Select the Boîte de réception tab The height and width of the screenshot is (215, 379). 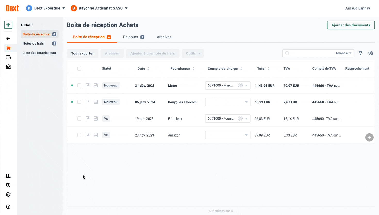tap(92, 37)
